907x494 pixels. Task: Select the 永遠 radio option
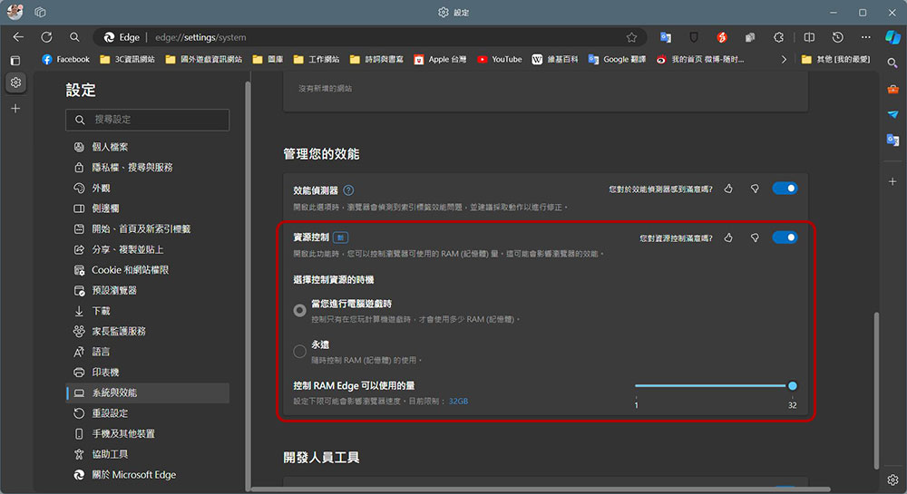point(299,352)
